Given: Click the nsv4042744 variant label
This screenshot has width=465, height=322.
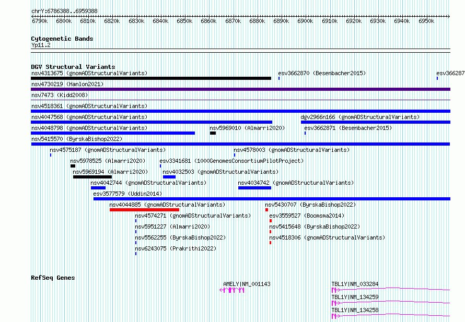Looking at the screenshot, I should click(x=148, y=183).
